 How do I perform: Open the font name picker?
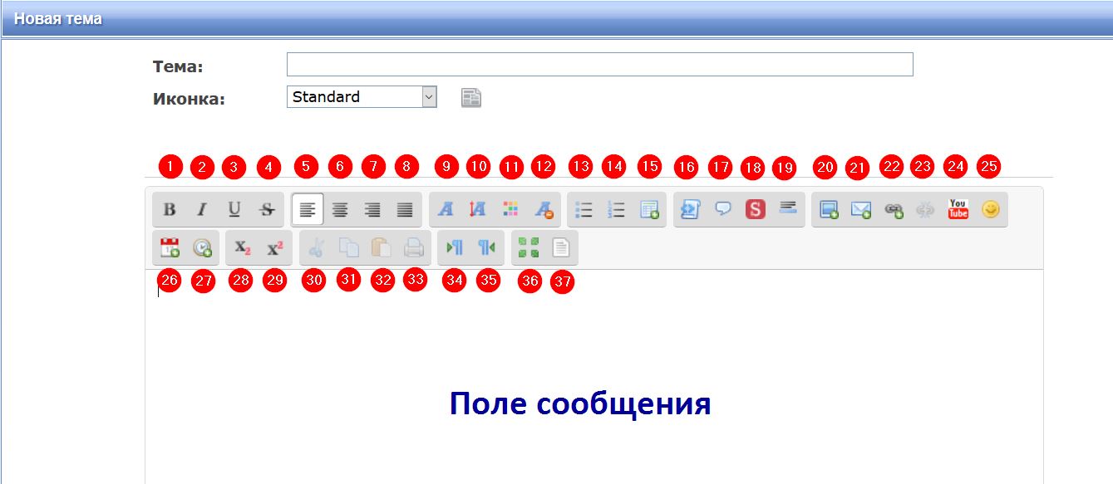click(446, 210)
